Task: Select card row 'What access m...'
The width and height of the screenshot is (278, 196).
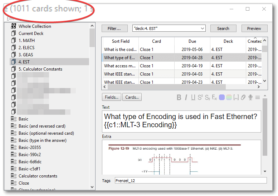Action: click(x=182, y=66)
